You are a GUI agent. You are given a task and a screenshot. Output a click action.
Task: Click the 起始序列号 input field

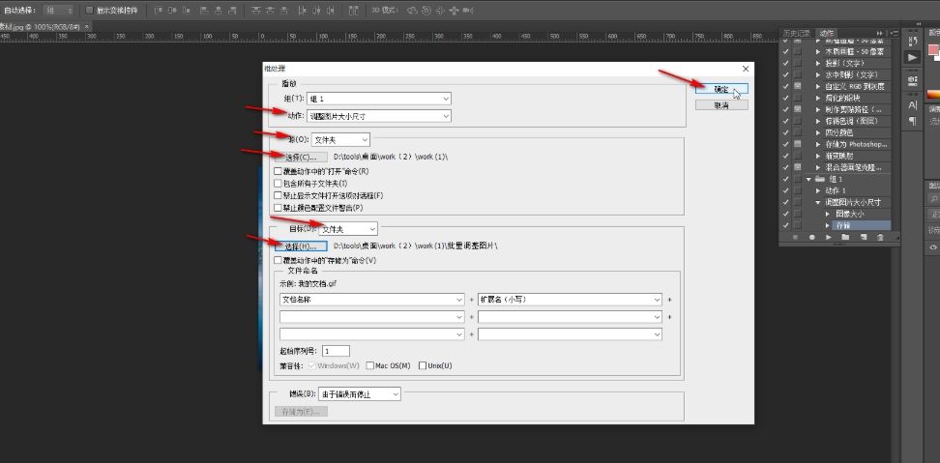pyautogui.click(x=336, y=351)
